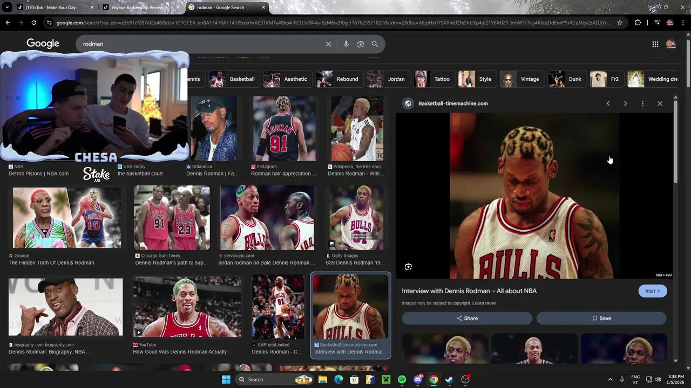
Task: Go to Google logo homepage
Action: coord(43,44)
